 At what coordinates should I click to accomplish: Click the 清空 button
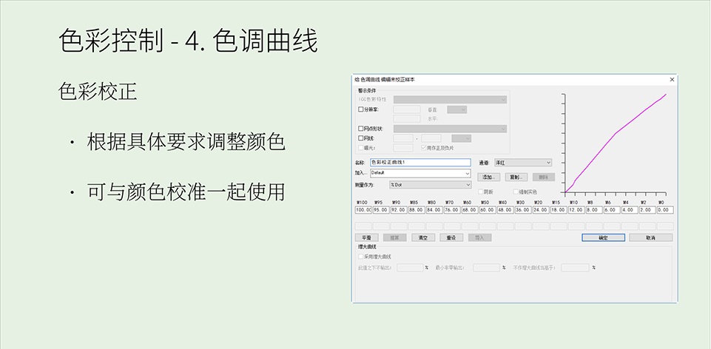pyautogui.click(x=422, y=238)
